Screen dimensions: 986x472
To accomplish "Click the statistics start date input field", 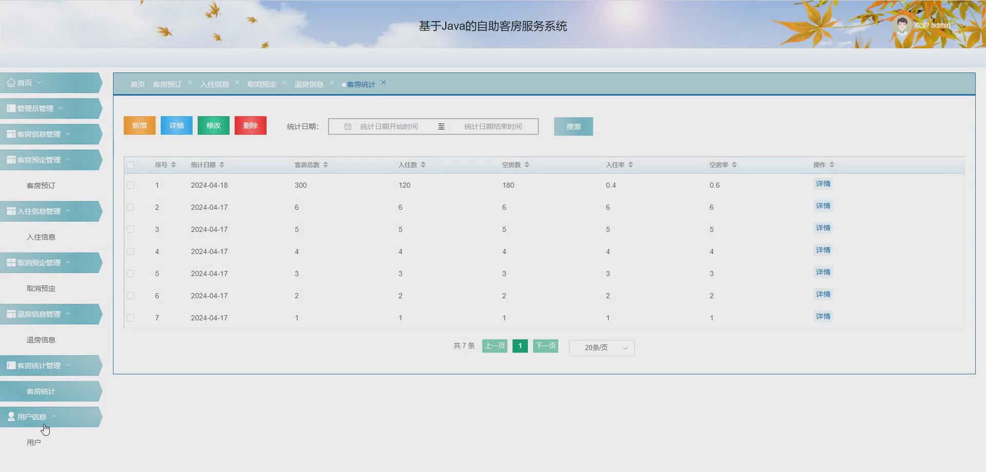I will click(x=388, y=126).
